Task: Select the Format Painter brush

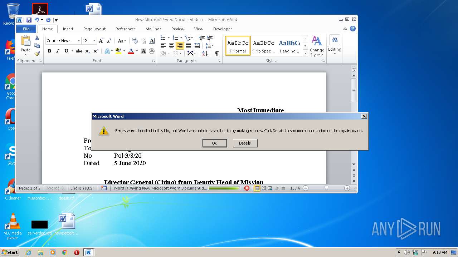Action: (37, 54)
